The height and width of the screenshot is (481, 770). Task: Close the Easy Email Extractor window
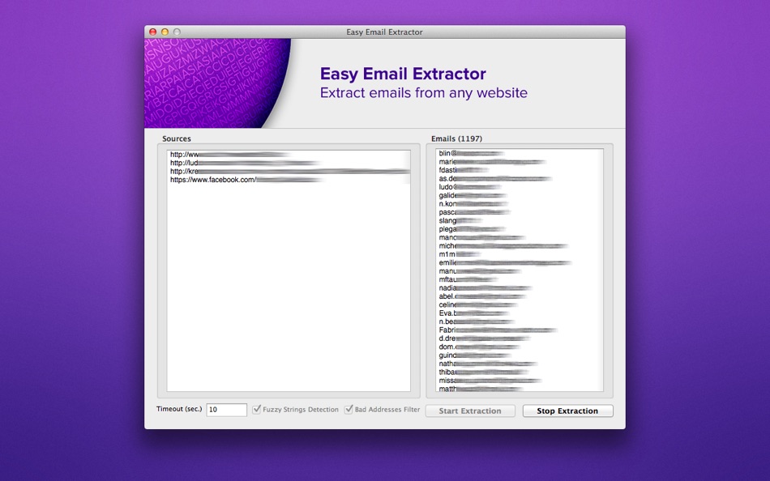coord(152,32)
